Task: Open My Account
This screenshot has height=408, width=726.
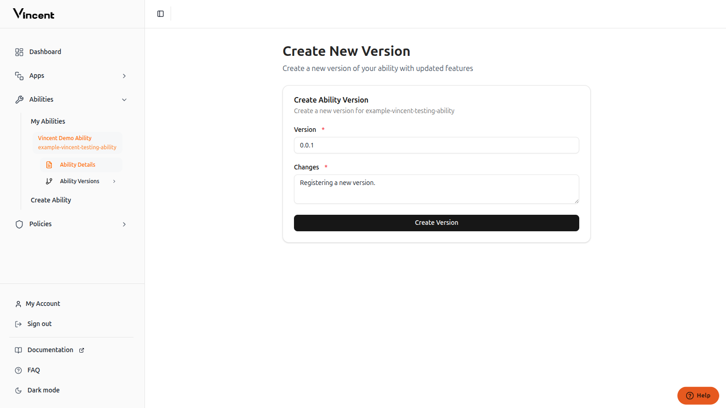Action: [43, 304]
